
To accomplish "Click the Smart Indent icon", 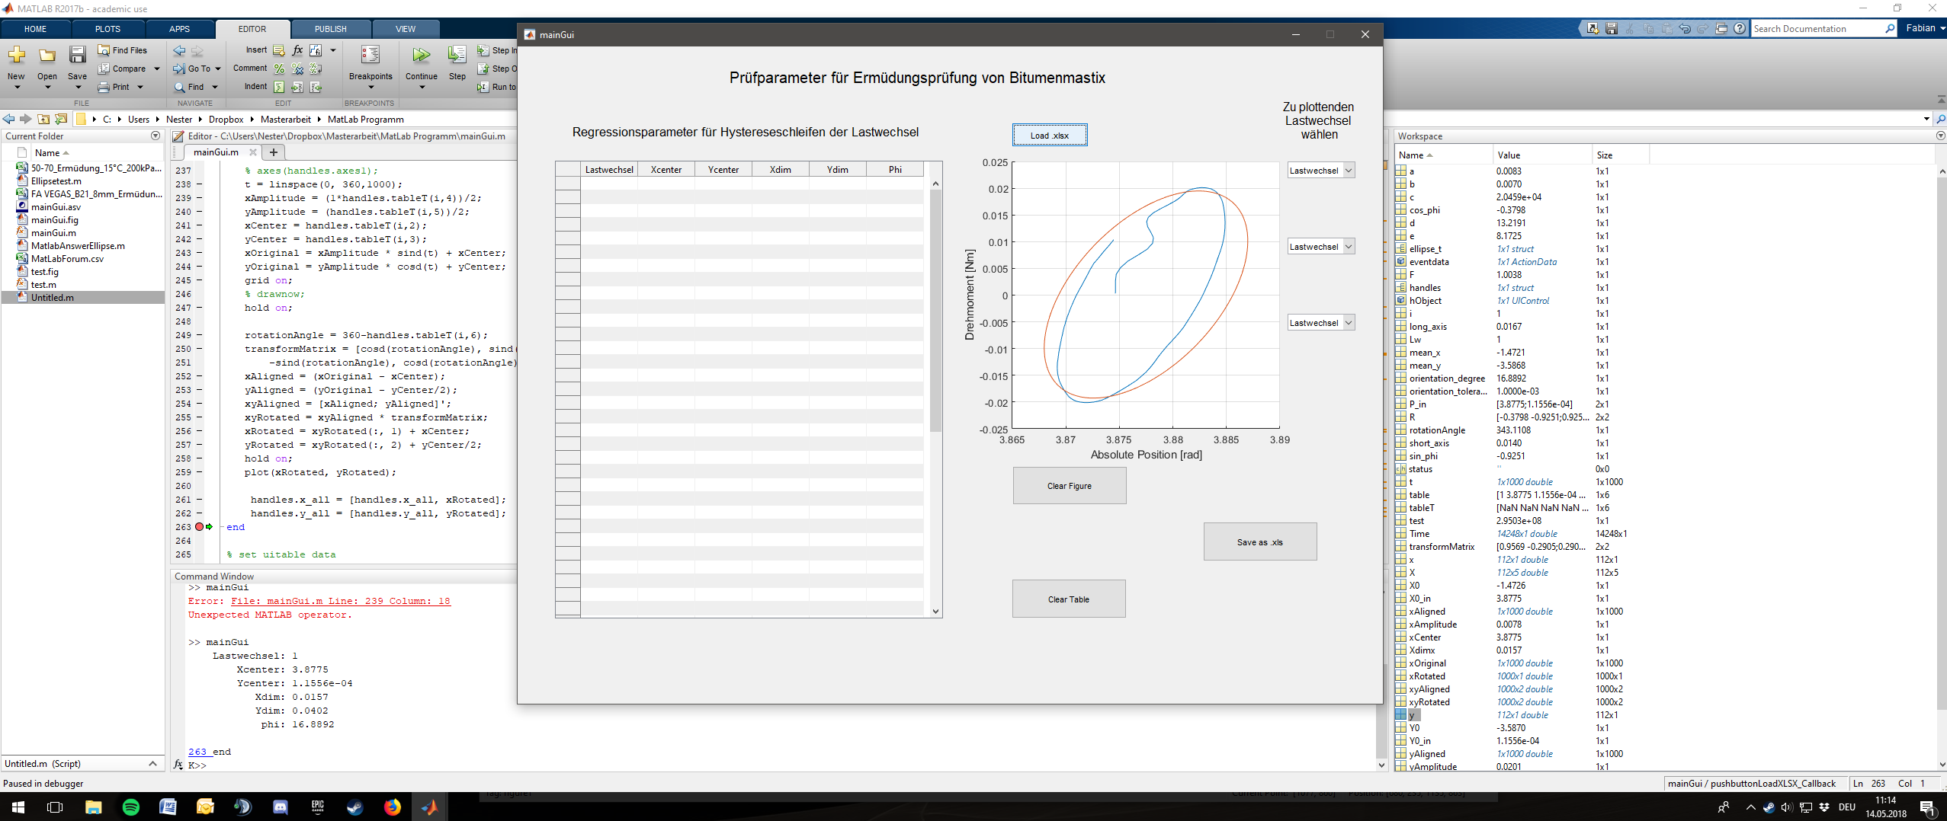I will coord(279,87).
